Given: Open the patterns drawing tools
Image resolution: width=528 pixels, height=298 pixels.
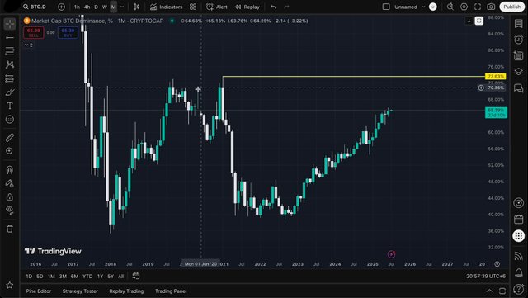Looking at the screenshot, I should (10, 64).
